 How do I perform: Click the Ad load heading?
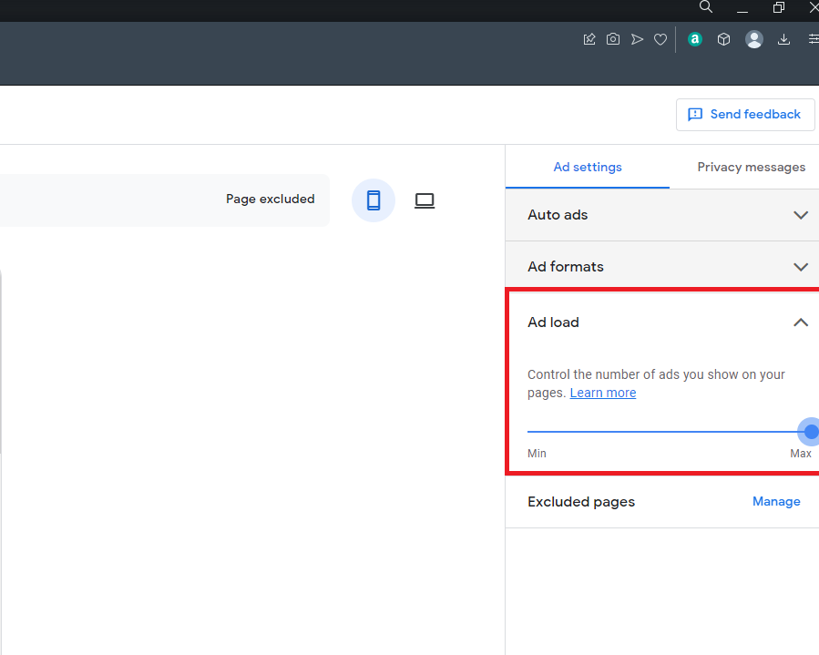[x=553, y=322]
